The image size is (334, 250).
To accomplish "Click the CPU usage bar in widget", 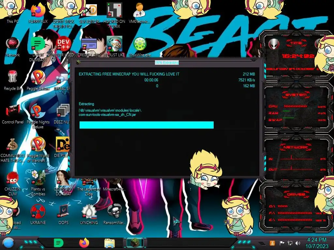I will 295,106.
